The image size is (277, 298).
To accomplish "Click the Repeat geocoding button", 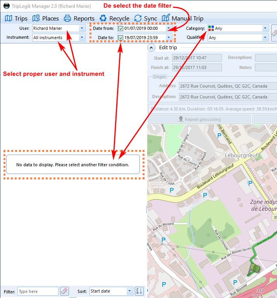I will click(200, 119).
